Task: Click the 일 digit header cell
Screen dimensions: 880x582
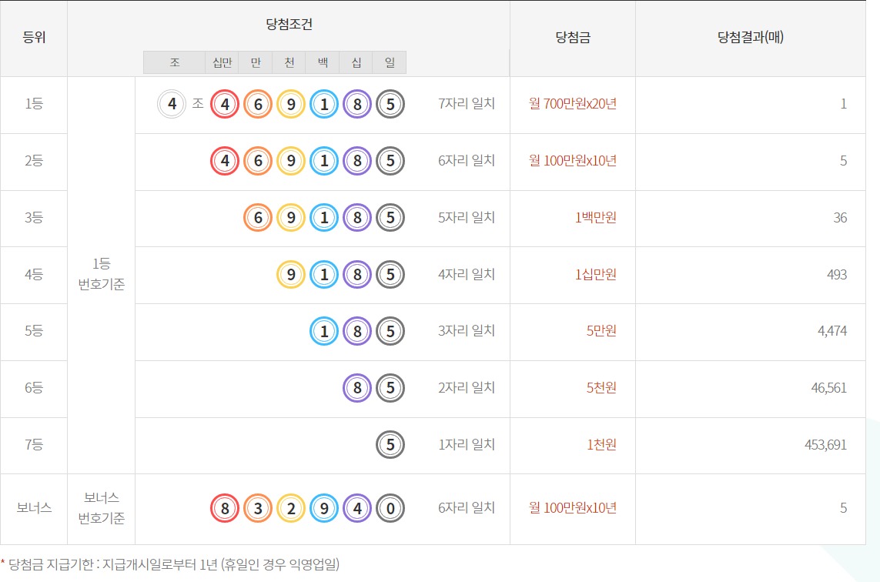Action: pyautogui.click(x=389, y=62)
